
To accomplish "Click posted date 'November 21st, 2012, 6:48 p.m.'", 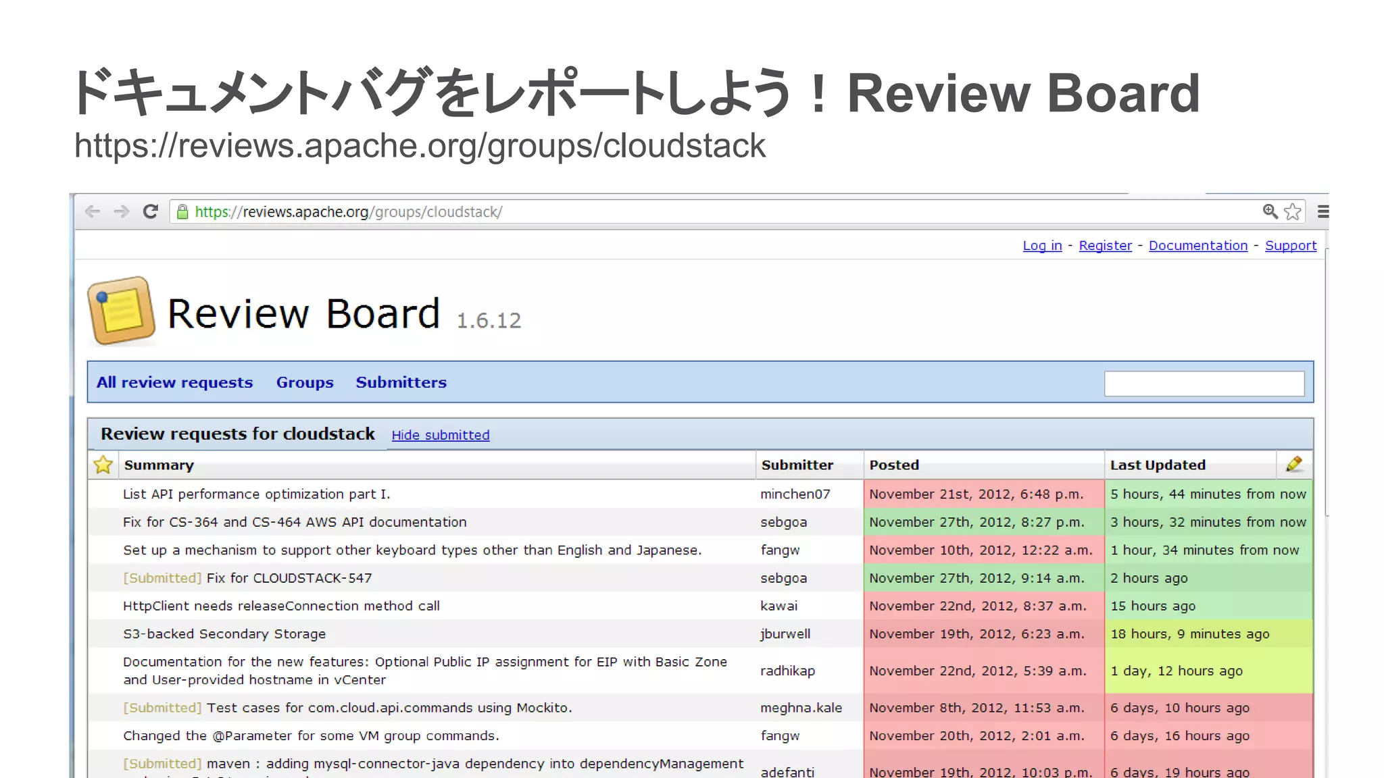I will pos(976,494).
